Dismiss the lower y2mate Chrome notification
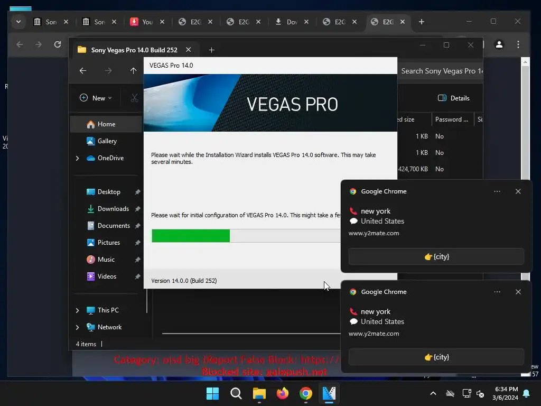This screenshot has width=541, height=406. coord(518,292)
